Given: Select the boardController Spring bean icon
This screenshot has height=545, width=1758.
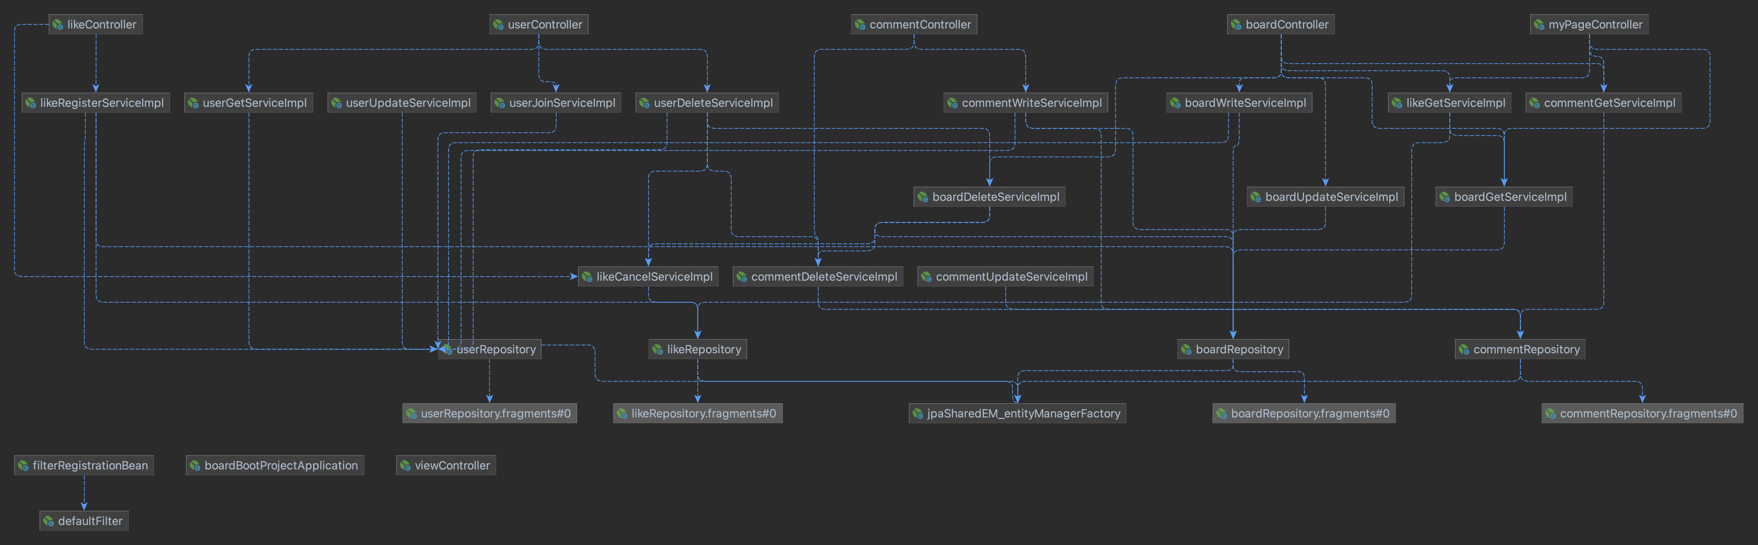Looking at the screenshot, I should [x=1237, y=24].
